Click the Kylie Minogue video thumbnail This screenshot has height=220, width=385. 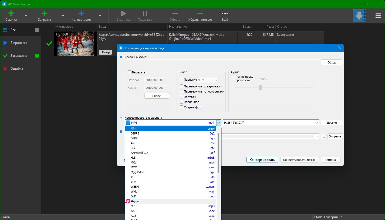[75, 44]
